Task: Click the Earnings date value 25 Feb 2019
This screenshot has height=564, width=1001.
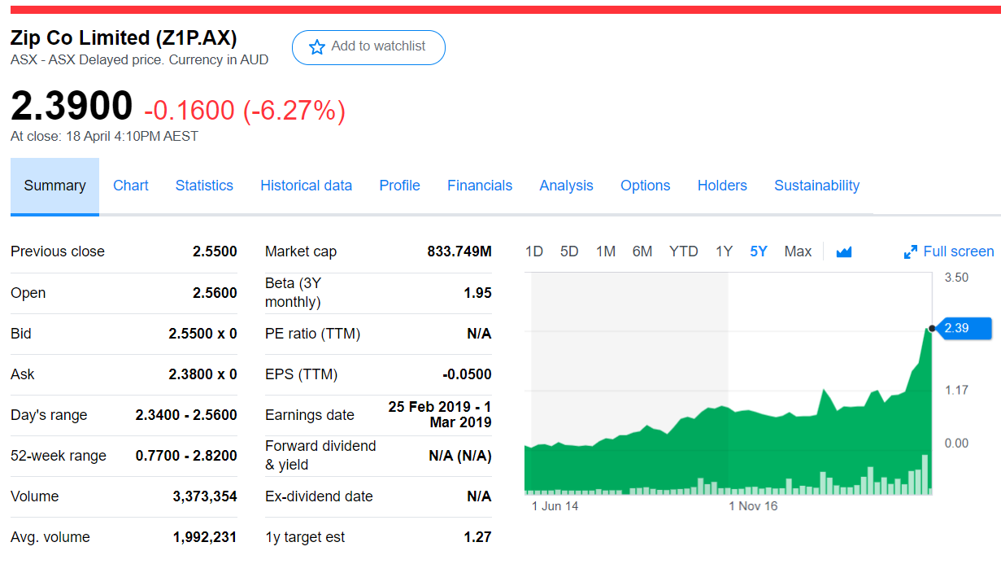Action: pos(440,414)
